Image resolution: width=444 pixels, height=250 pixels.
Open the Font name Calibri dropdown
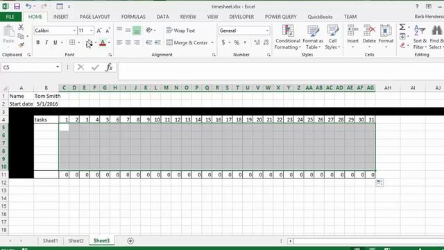74,31
